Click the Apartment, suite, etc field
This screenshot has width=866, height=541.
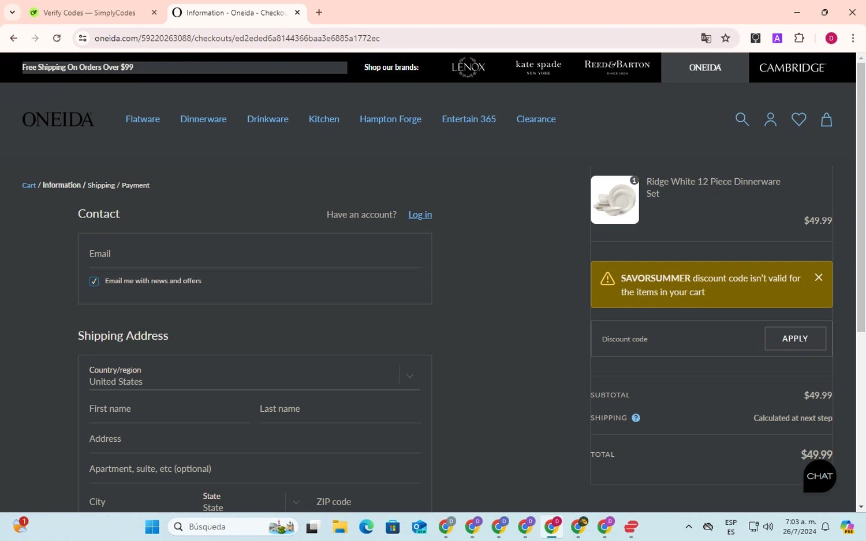(255, 469)
